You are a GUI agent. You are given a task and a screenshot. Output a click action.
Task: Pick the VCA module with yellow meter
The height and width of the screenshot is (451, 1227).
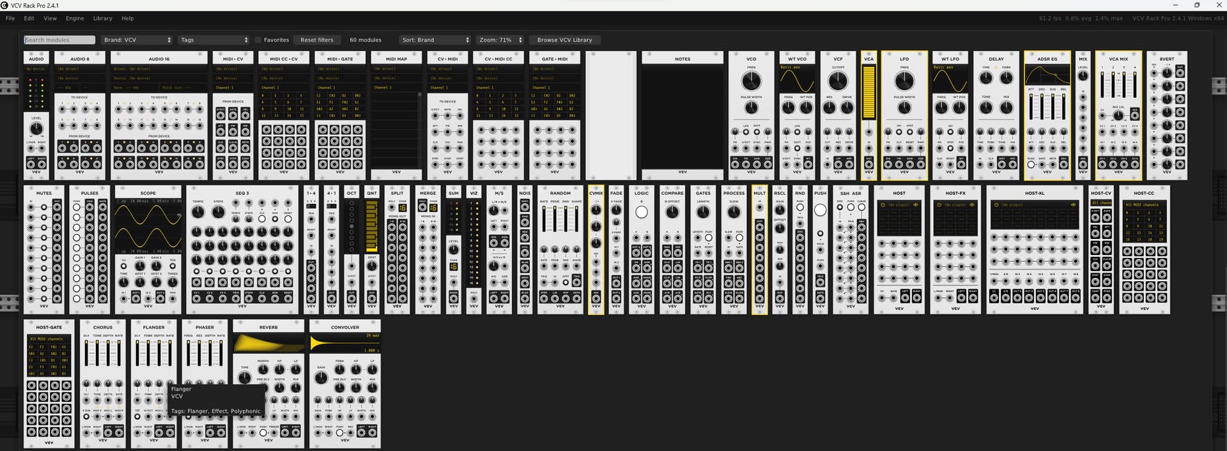868,116
